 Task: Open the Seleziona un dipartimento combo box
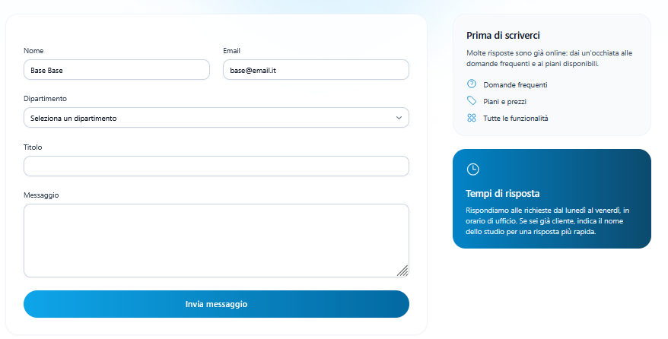216,118
